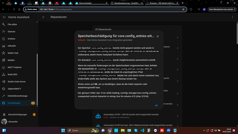Open Grafana in sidebar
The height and width of the screenshot is (134, 238).
tap(18, 39)
